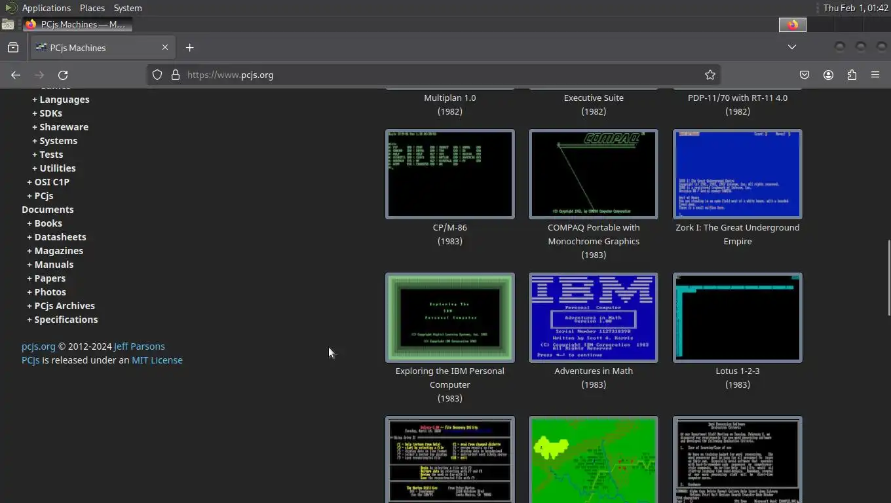The image size is (891, 503).
Task: Click the Lotus 1-2-3 caption text
Action: [x=738, y=371]
